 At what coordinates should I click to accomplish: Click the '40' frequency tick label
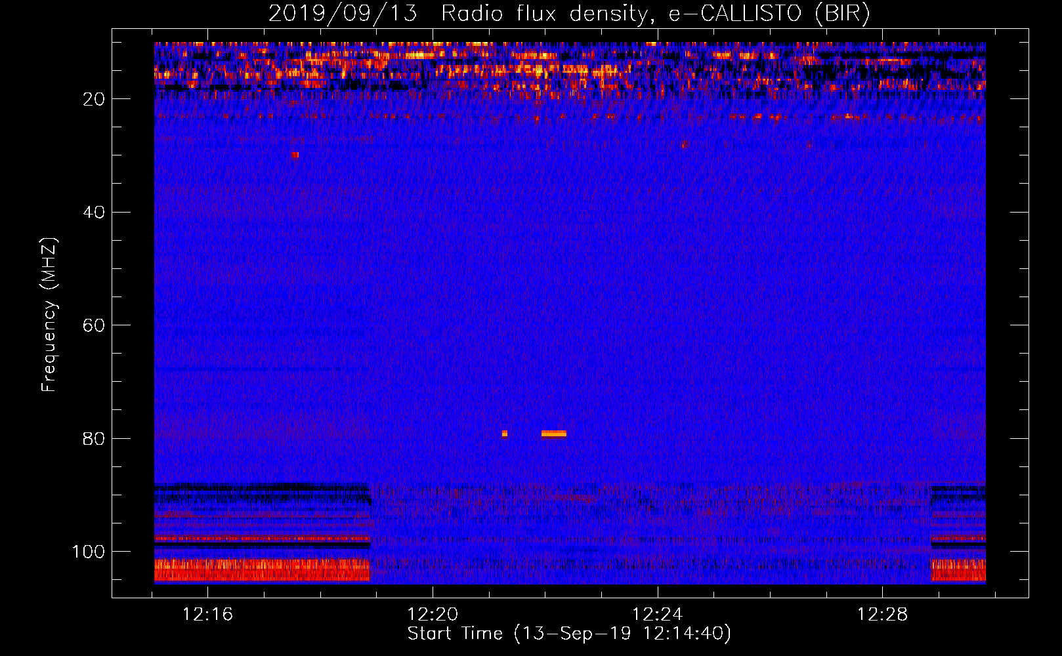[95, 213]
